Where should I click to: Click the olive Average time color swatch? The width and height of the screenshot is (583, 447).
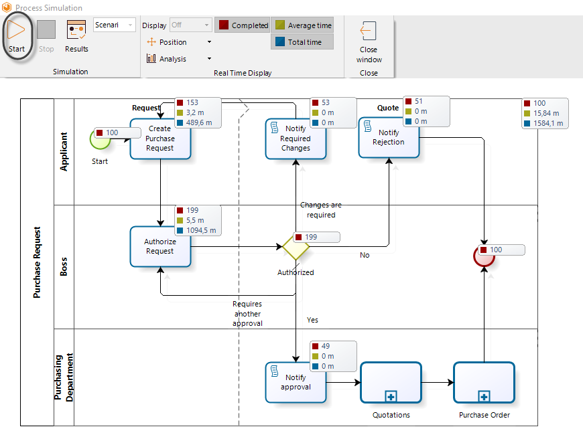pyautogui.click(x=280, y=25)
